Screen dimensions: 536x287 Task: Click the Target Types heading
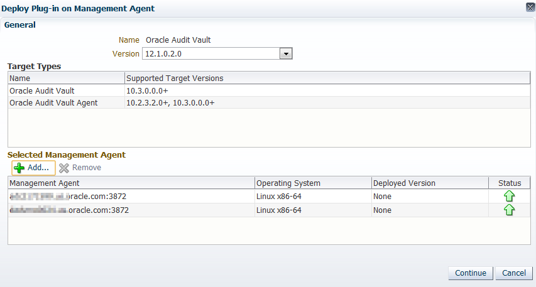point(34,67)
